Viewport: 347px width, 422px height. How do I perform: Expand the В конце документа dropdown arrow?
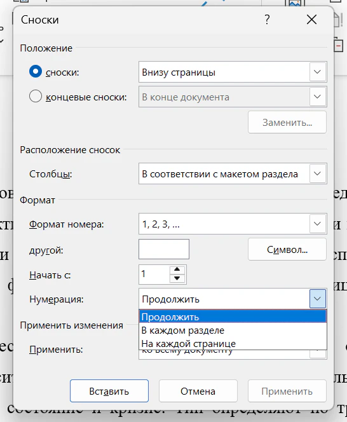point(317,97)
